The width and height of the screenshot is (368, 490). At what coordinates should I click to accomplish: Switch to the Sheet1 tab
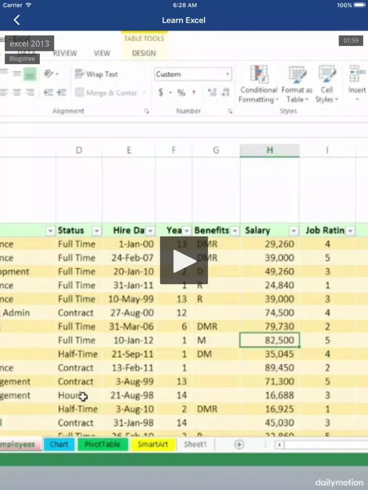pyautogui.click(x=195, y=444)
